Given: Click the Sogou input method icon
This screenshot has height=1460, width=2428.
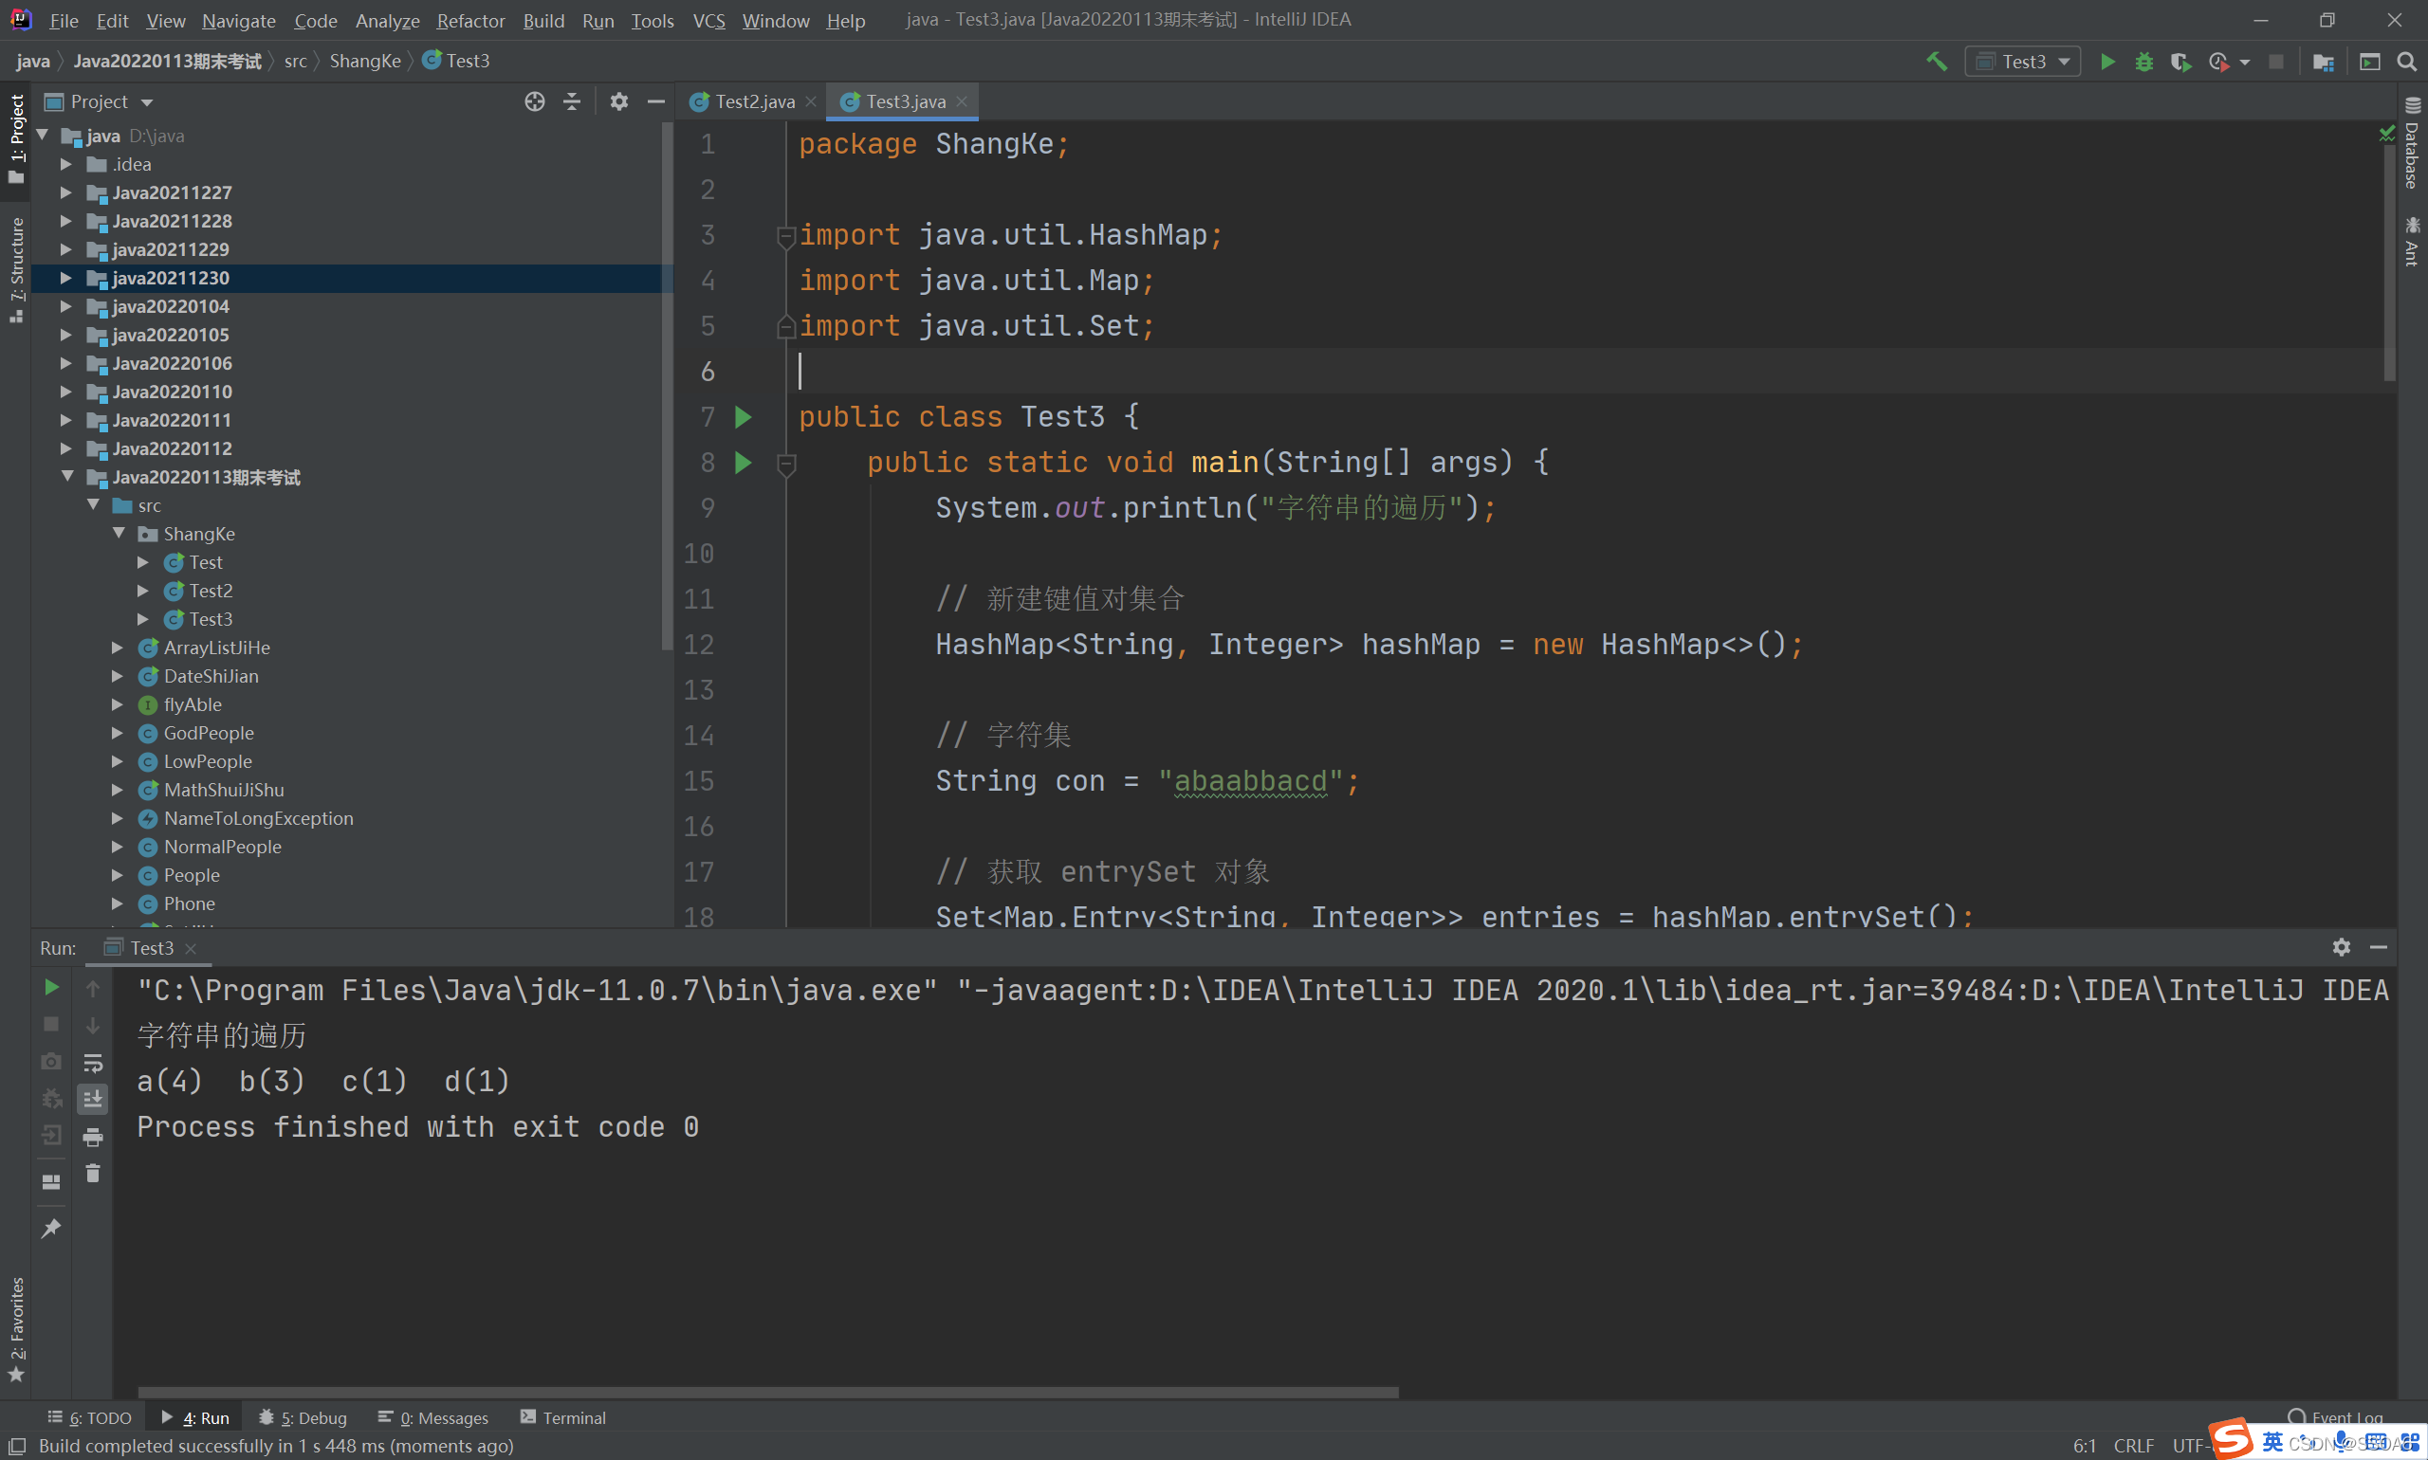Looking at the screenshot, I should tap(2230, 1438).
